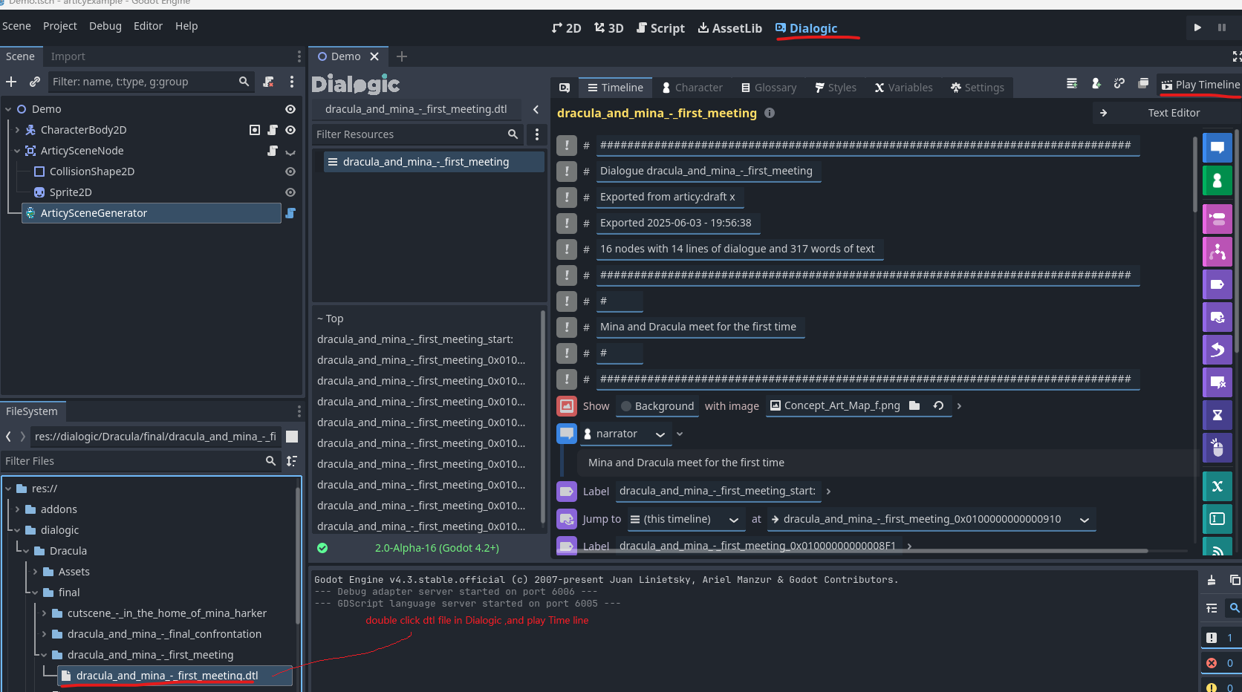
Task: Open the script attached to ArticySceneGenerator
Action: coord(290,213)
